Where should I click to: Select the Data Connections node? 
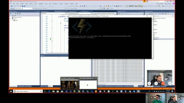[18, 17]
